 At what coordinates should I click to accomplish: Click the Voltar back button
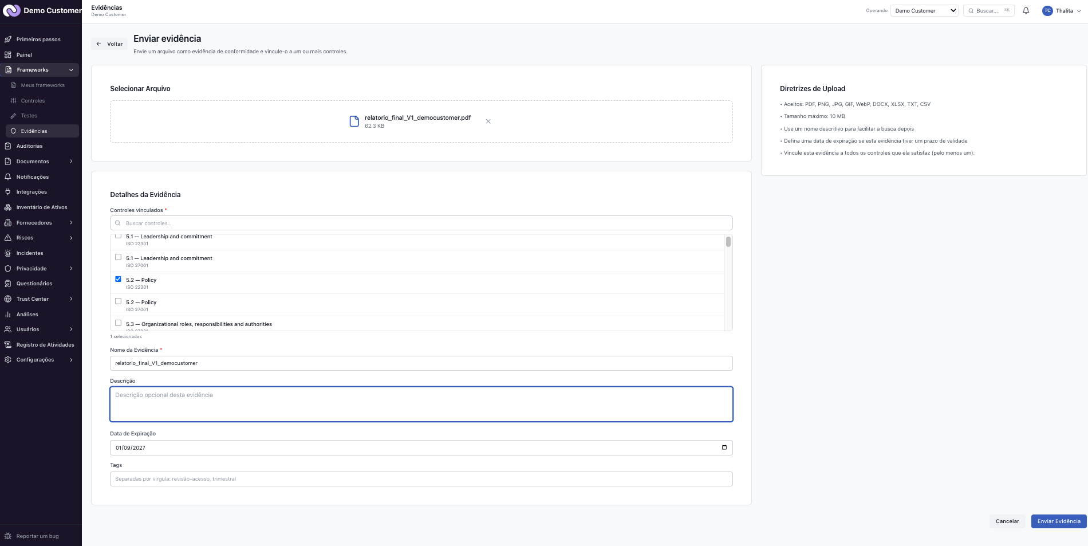coord(109,44)
